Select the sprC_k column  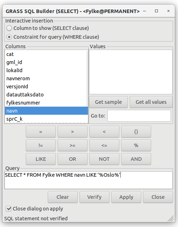click(x=46, y=119)
